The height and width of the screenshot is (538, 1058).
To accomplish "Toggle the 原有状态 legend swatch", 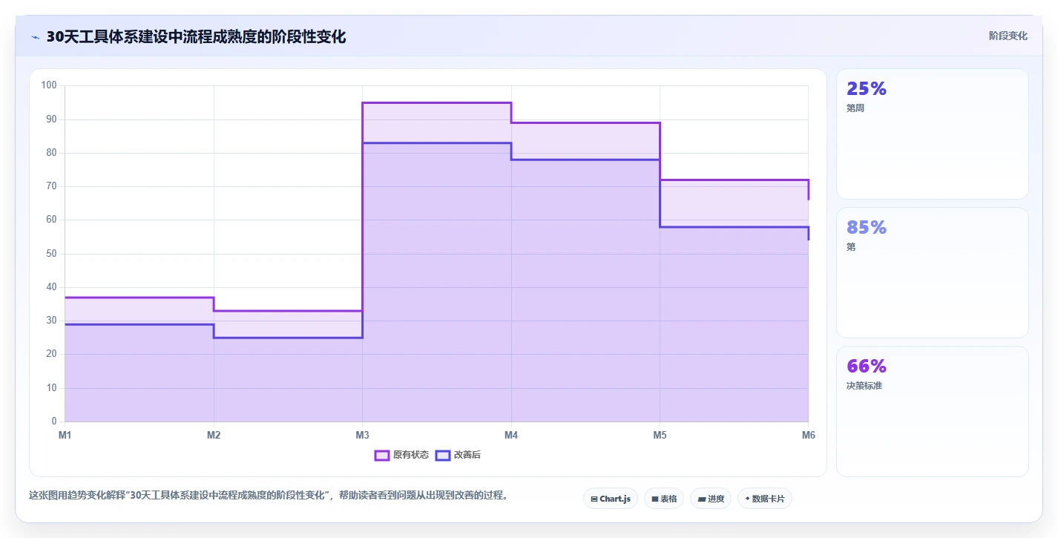I will click(x=382, y=455).
